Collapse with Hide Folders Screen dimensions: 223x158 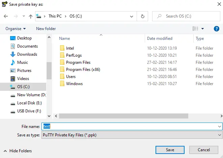coord(18,151)
